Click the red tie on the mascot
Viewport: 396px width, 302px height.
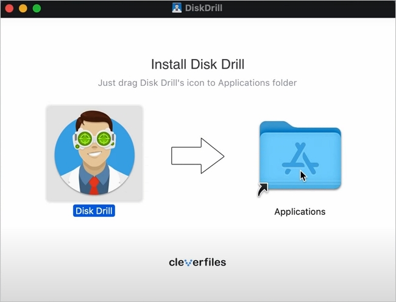coord(94,185)
